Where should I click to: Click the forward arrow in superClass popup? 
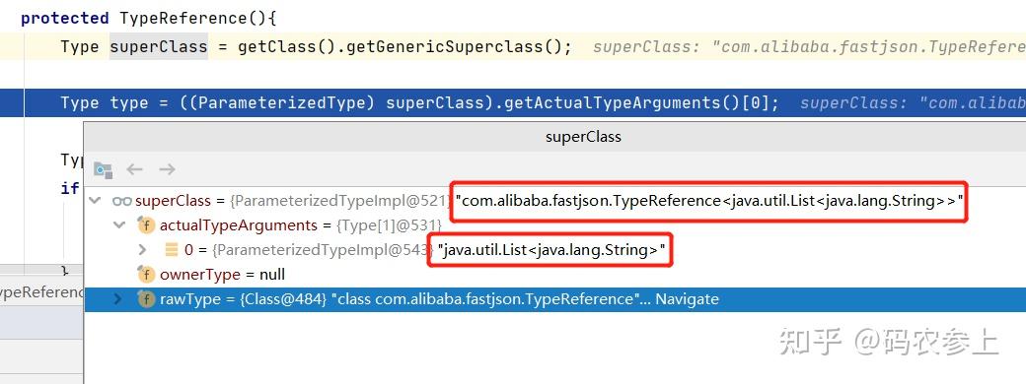pos(168,169)
